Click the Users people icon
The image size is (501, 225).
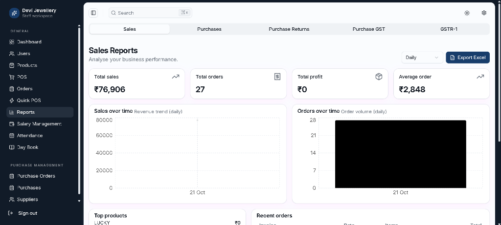[12, 54]
